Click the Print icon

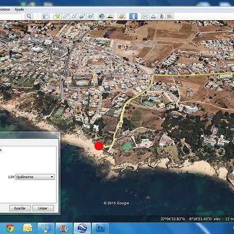coord(153,17)
